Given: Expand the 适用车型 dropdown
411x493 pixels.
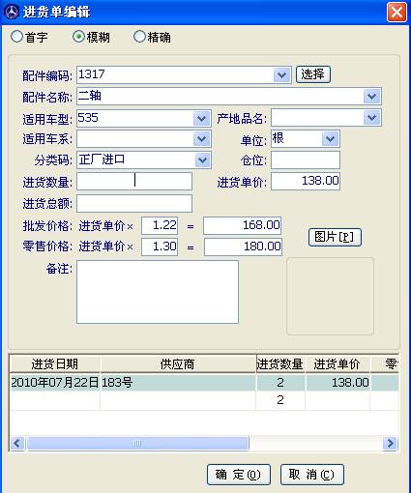Looking at the screenshot, I should (202, 118).
